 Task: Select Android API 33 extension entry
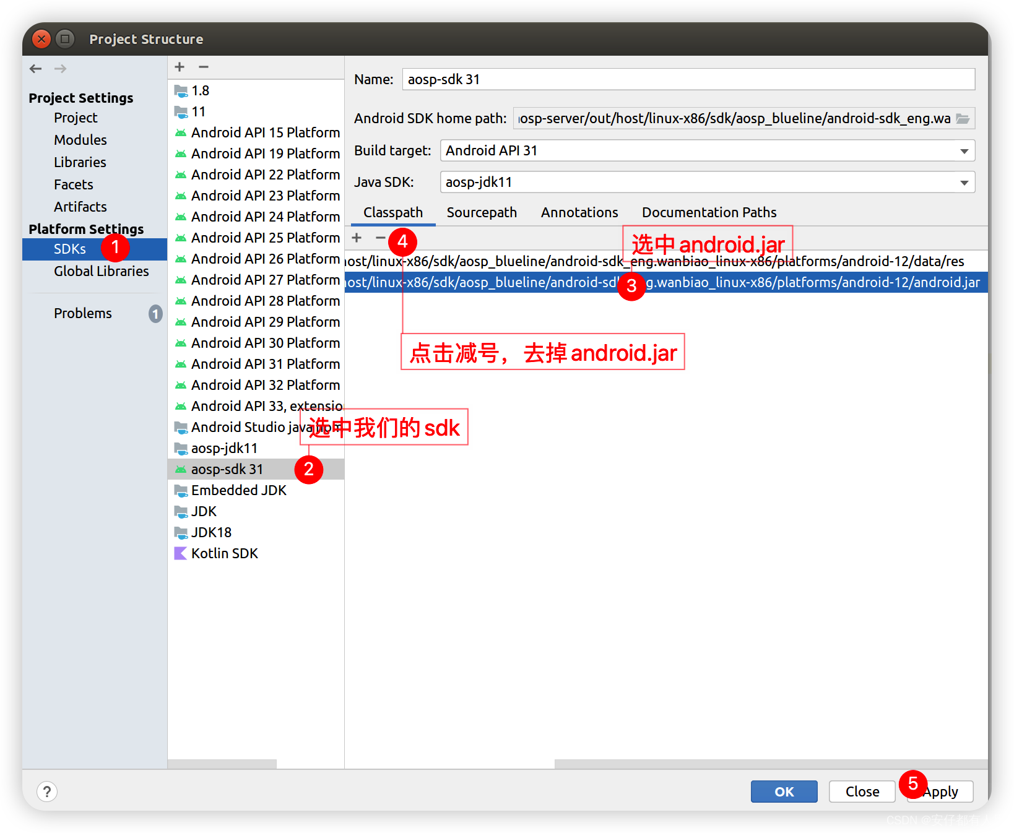(256, 406)
